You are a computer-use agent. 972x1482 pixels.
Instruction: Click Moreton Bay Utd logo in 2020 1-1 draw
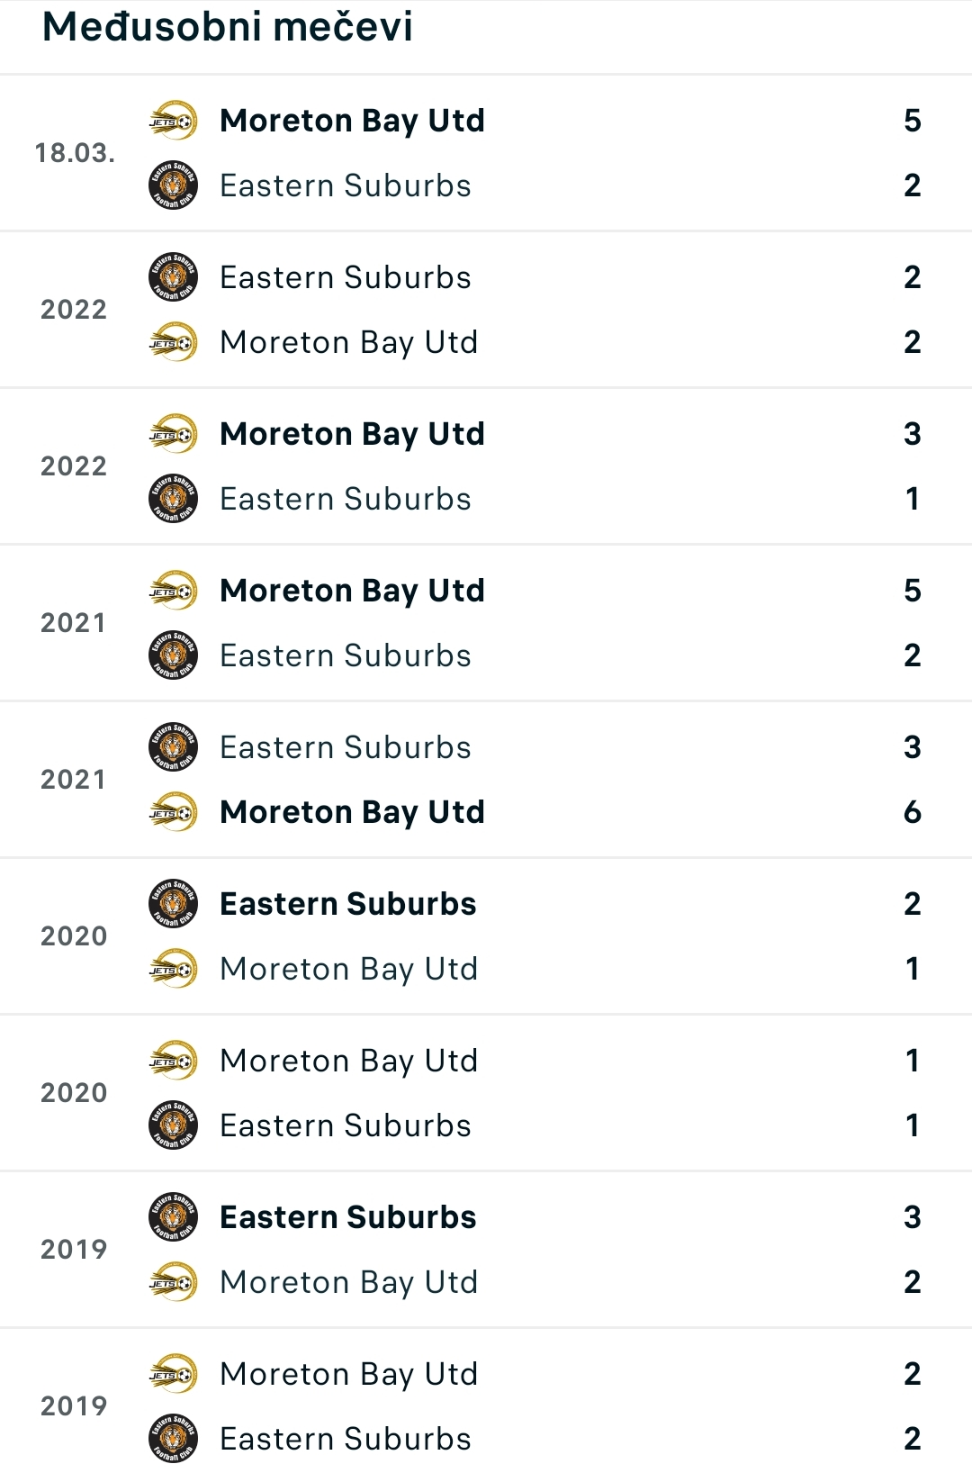point(173,1061)
